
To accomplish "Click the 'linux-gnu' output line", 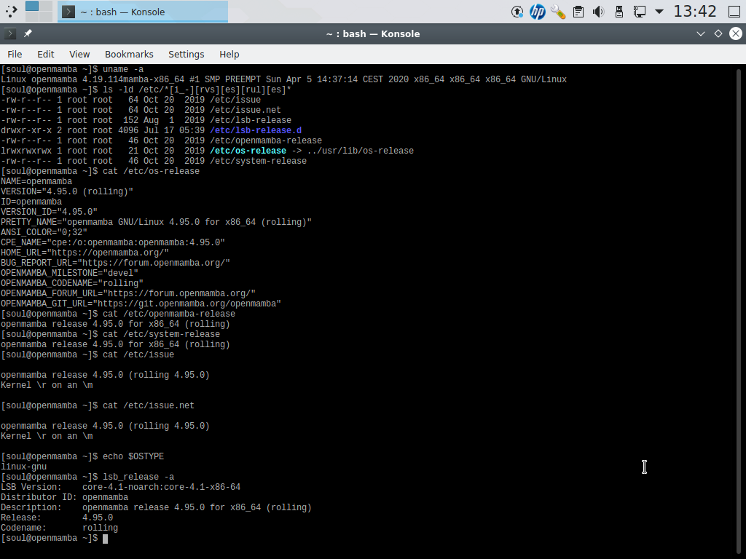I will tap(24, 467).
